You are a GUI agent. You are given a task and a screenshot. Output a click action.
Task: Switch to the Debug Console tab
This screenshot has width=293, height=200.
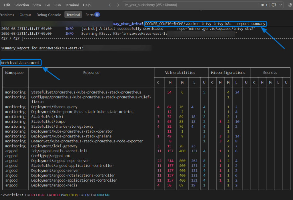point(49,15)
